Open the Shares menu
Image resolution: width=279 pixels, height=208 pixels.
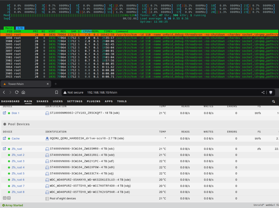click(42, 101)
